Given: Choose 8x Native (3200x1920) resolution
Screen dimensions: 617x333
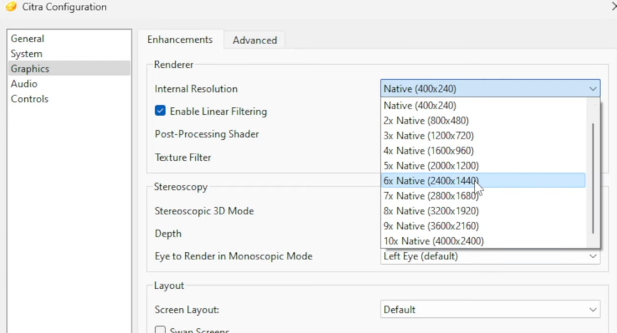Looking at the screenshot, I should pyautogui.click(x=483, y=211).
